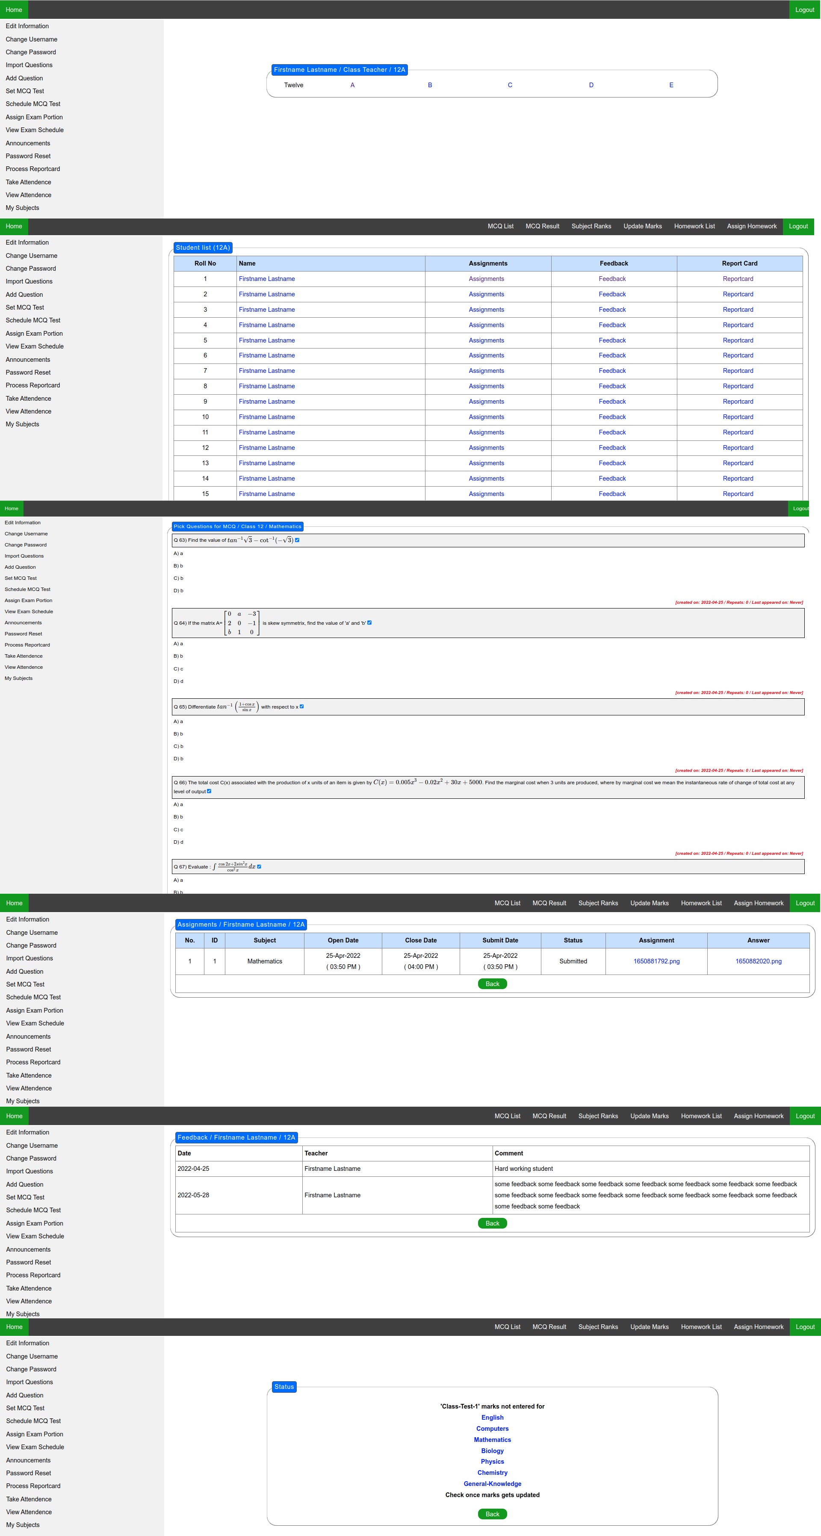Viewport: 821px width, 1536px height.
Task: Open Assignments for roll number 3
Action: 486,310
